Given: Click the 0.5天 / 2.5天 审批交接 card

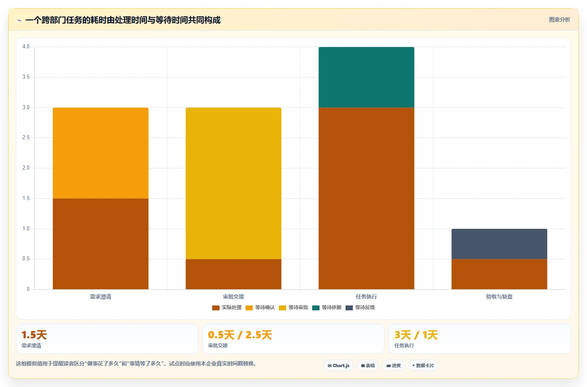Looking at the screenshot, I should [293, 339].
